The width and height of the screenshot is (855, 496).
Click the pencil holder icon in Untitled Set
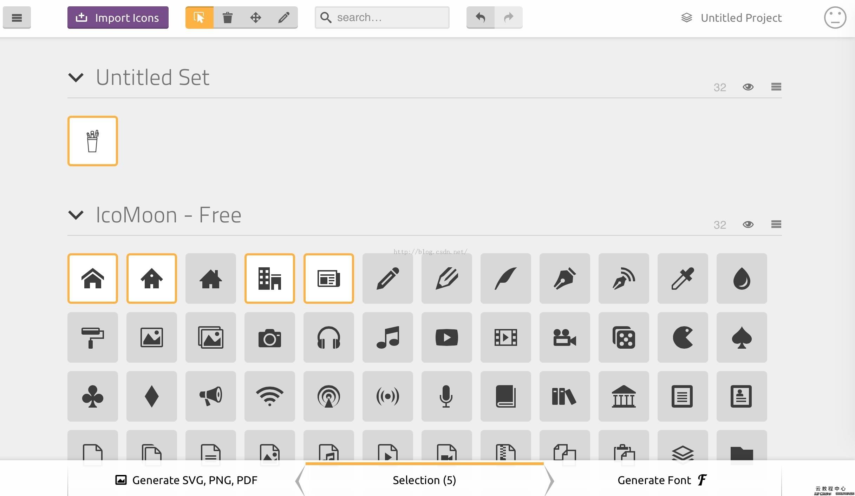pyautogui.click(x=92, y=141)
